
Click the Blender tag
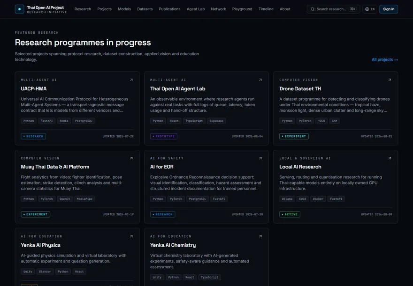pos(45,271)
